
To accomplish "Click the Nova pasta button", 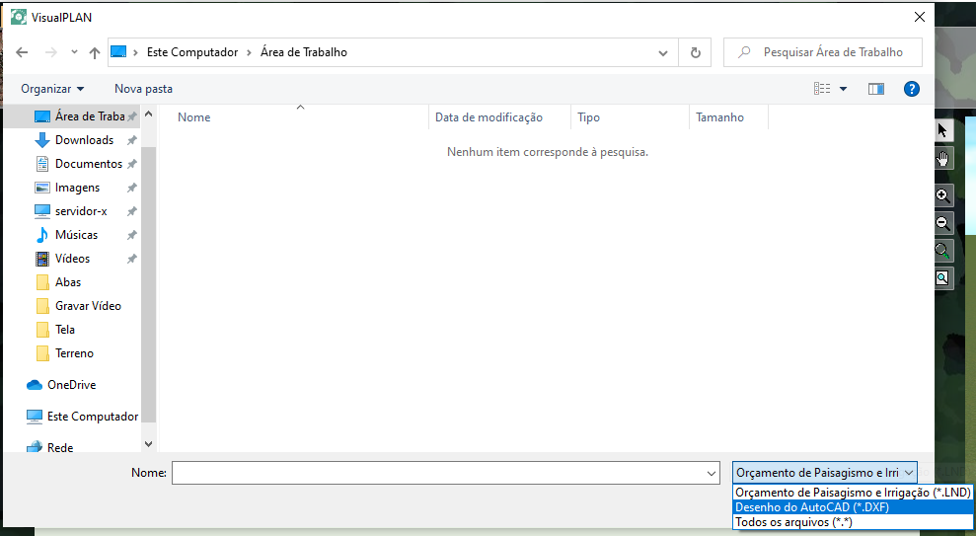I will (x=143, y=89).
